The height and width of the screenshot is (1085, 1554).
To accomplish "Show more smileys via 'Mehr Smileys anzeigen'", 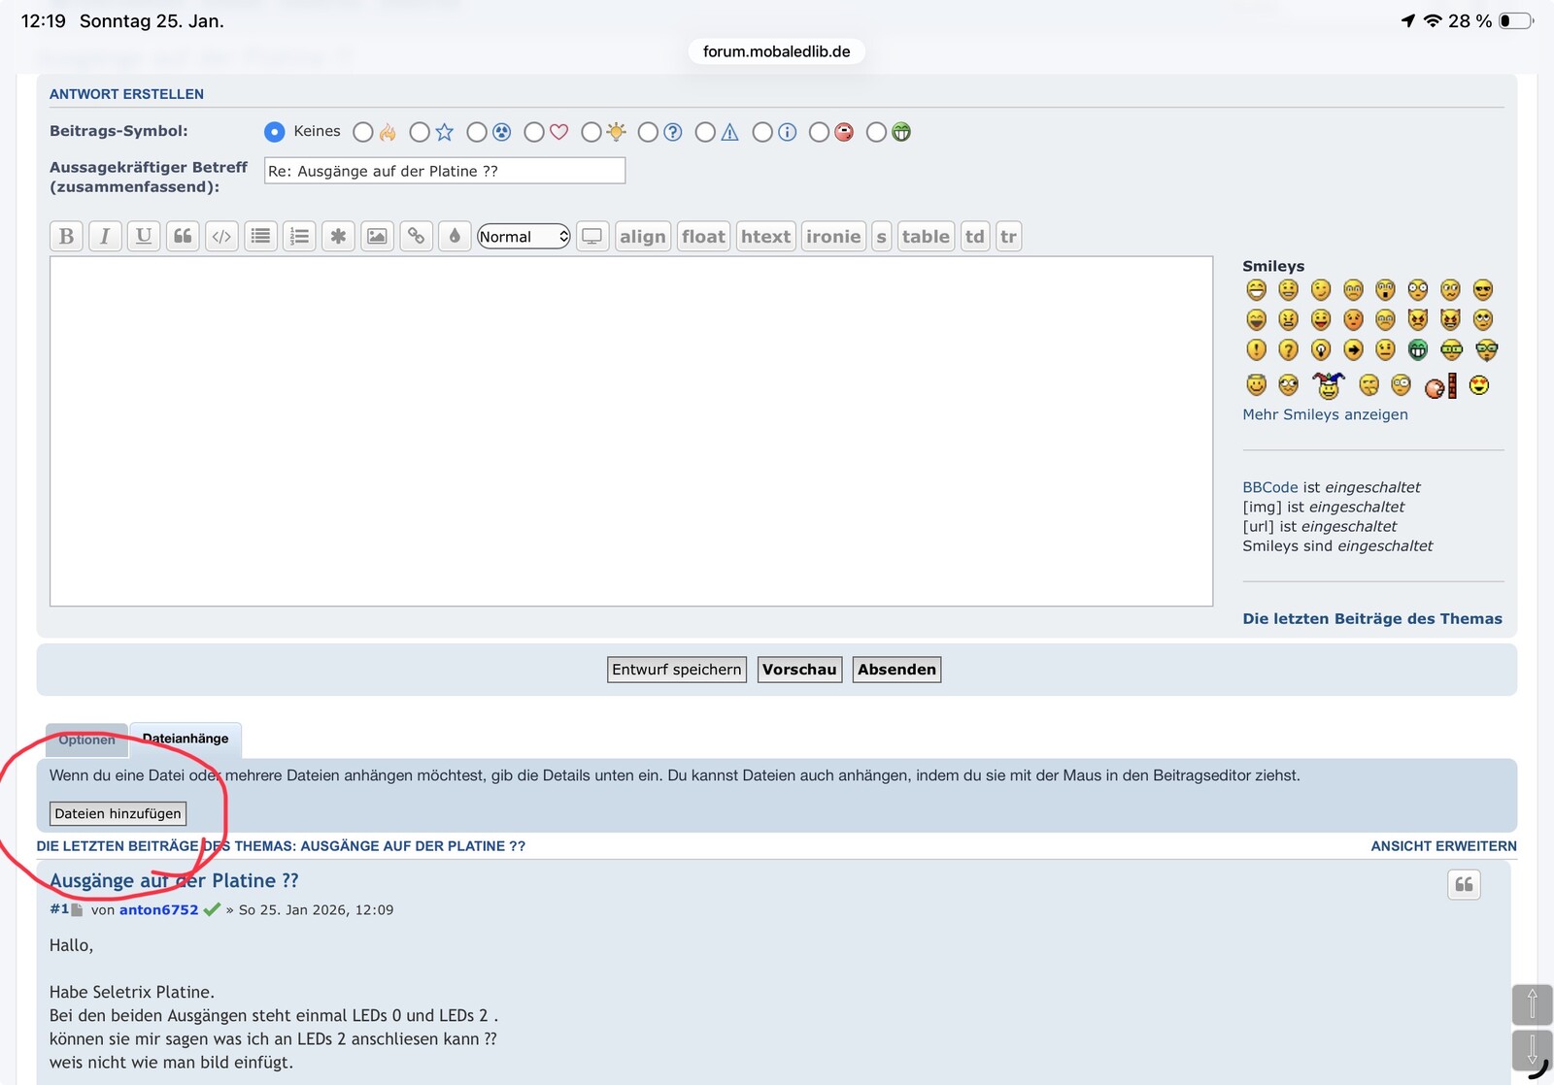I will (x=1325, y=414).
